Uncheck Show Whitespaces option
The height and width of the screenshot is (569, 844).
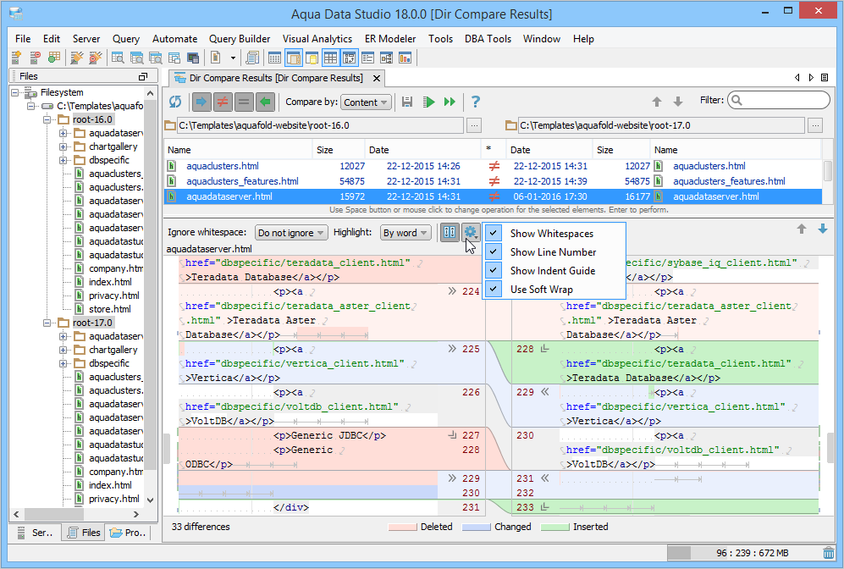[x=552, y=234]
